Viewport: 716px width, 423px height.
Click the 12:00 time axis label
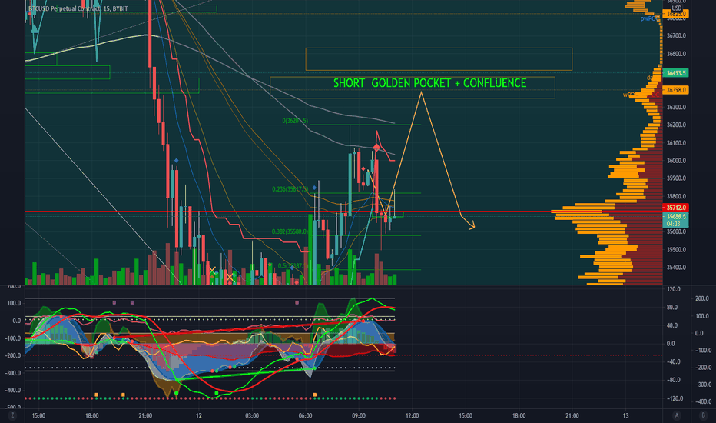[x=412, y=415]
